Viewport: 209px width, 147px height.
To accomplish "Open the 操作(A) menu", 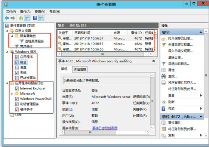I will tap(25, 12).
